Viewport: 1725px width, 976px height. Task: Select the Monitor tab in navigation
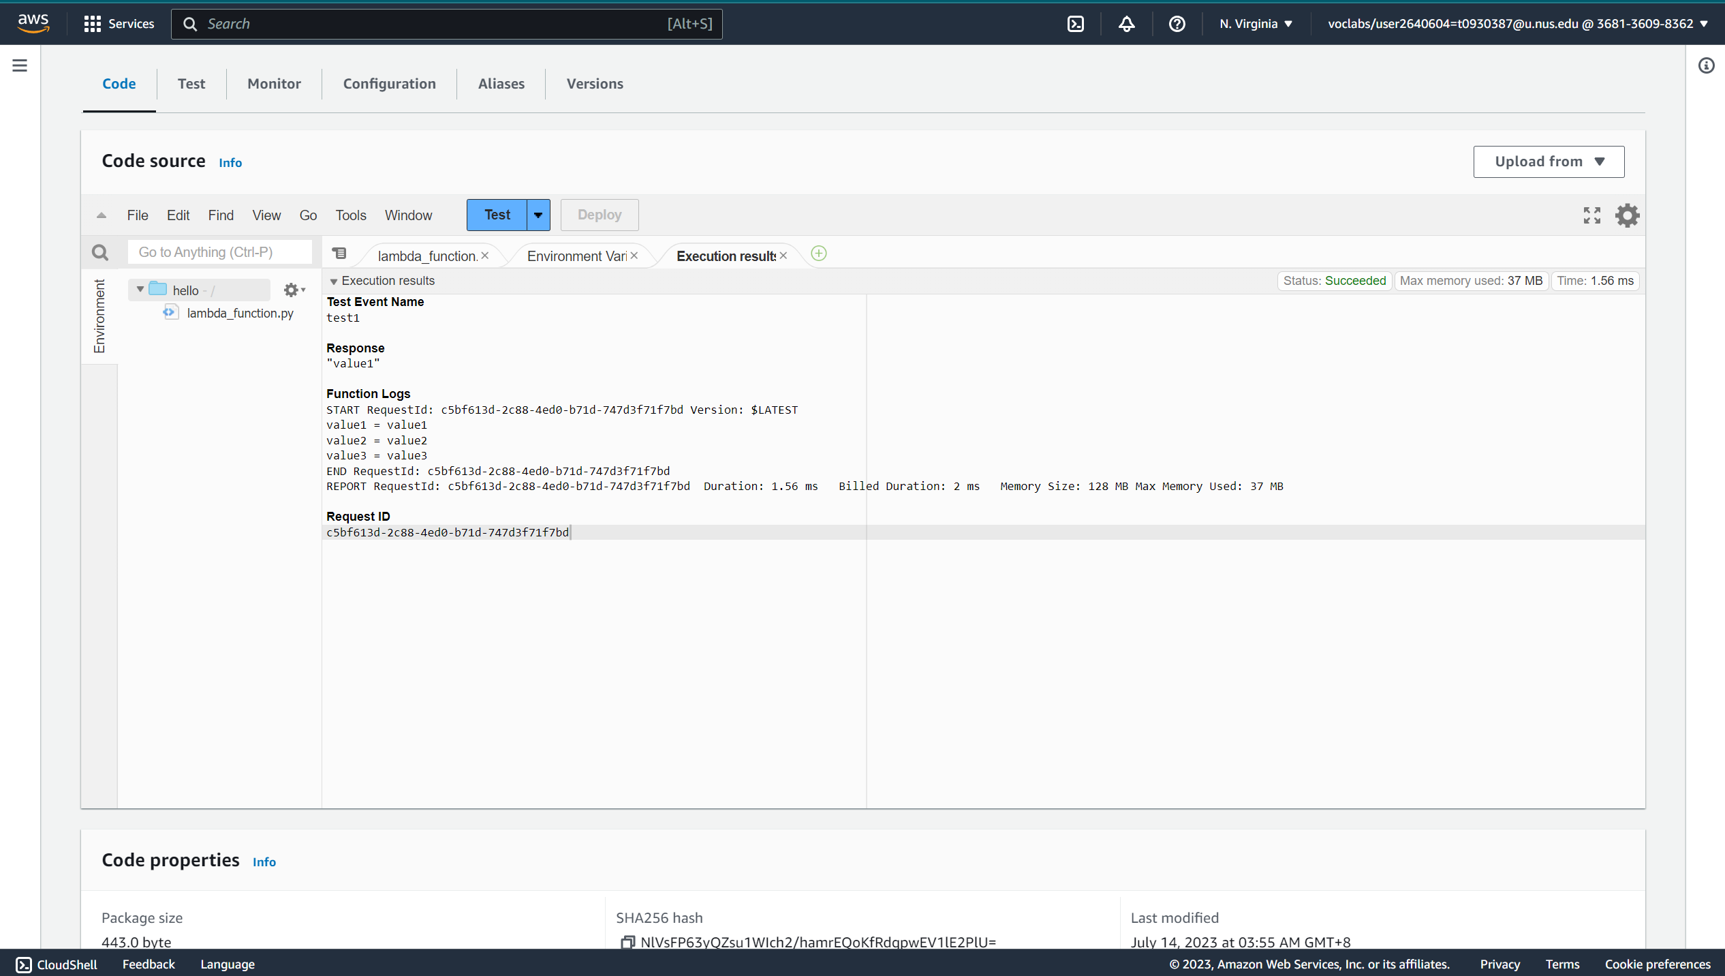(x=274, y=83)
